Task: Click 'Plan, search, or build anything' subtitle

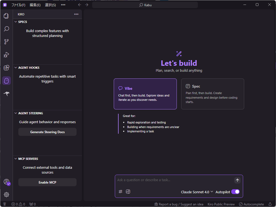Action: [179, 70]
